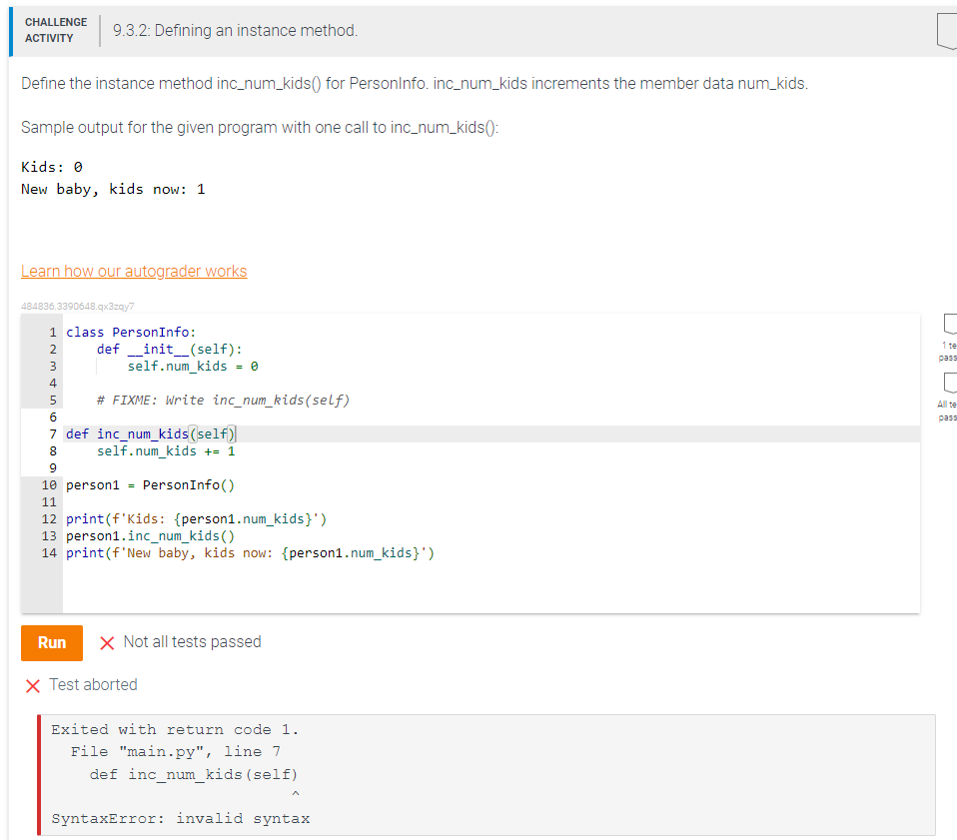Screen dimensions: 957x840
Task: Click the red X beside "Not all tests passed"
Action: (x=110, y=642)
